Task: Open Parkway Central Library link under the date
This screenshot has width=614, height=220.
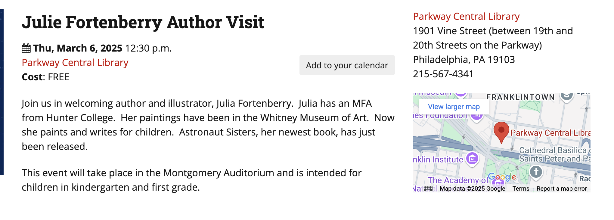Action: tap(75, 63)
